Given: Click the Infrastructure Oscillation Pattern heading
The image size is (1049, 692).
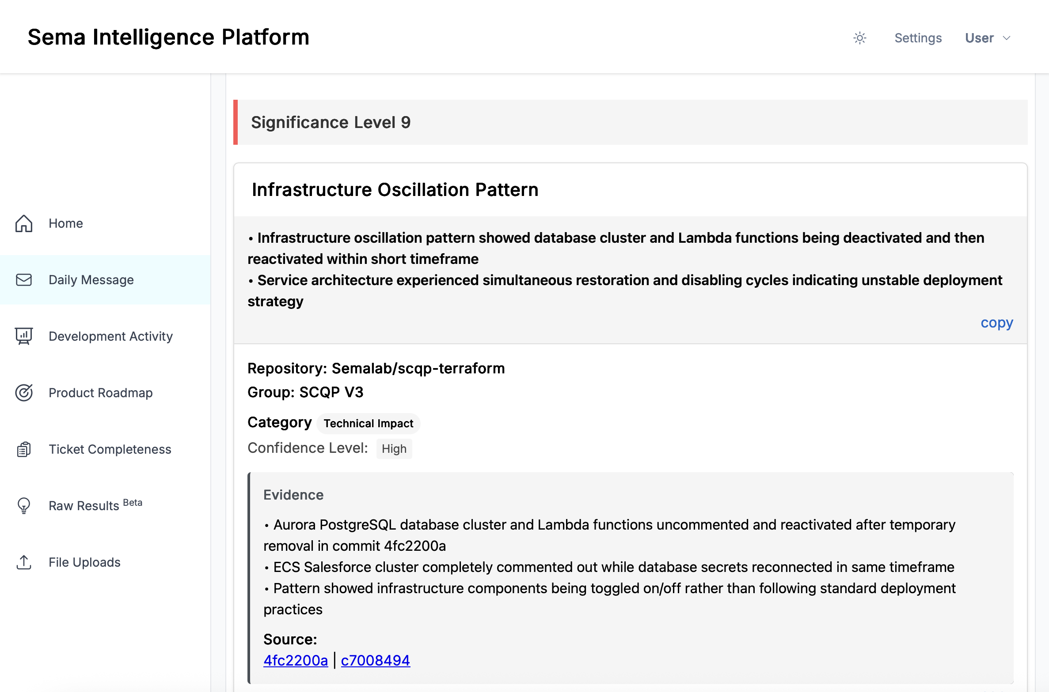Looking at the screenshot, I should coord(395,190).
